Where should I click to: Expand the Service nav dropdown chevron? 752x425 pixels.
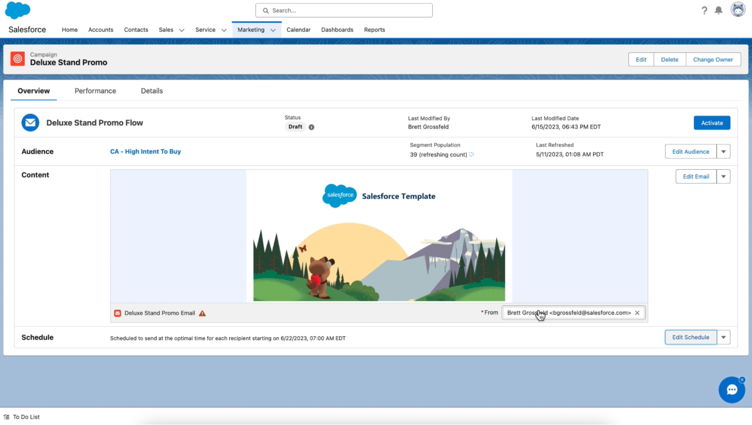point(224,30)
